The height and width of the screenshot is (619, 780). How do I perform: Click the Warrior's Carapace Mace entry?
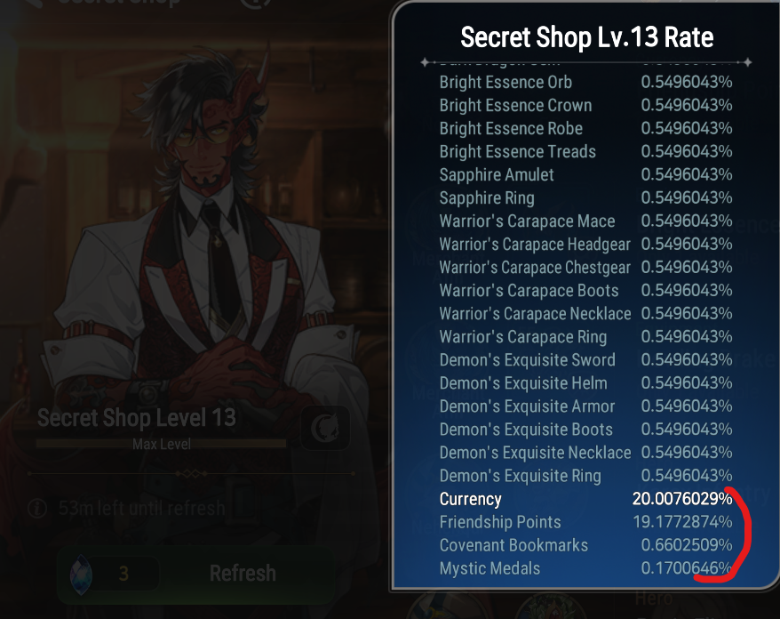585,221
